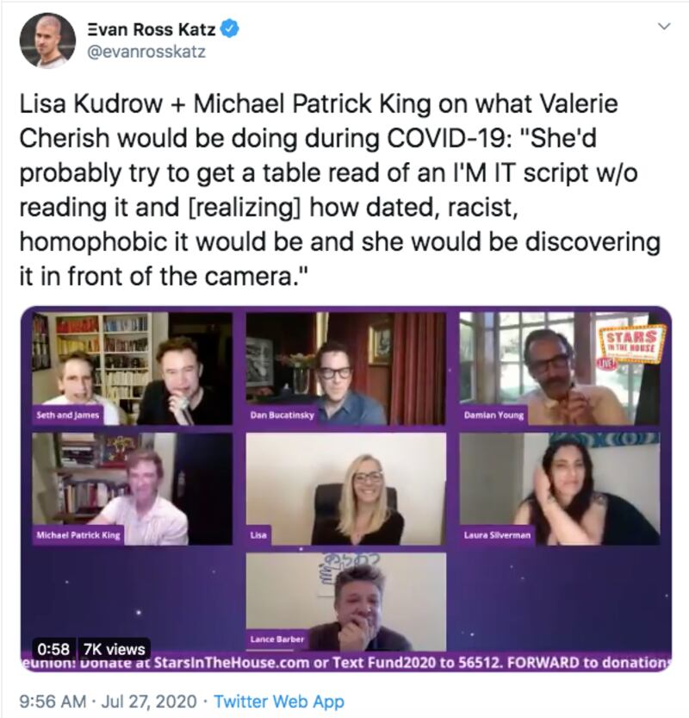The image size is (689, 718).
Task: Open the 9:56 AM Jul 27, 2020 timestamp
Action: click(108, 701)
